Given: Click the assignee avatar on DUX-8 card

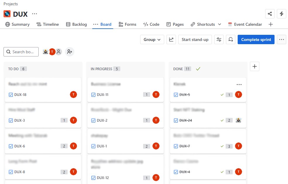Looking at the screenshot, I should [73, 172].
